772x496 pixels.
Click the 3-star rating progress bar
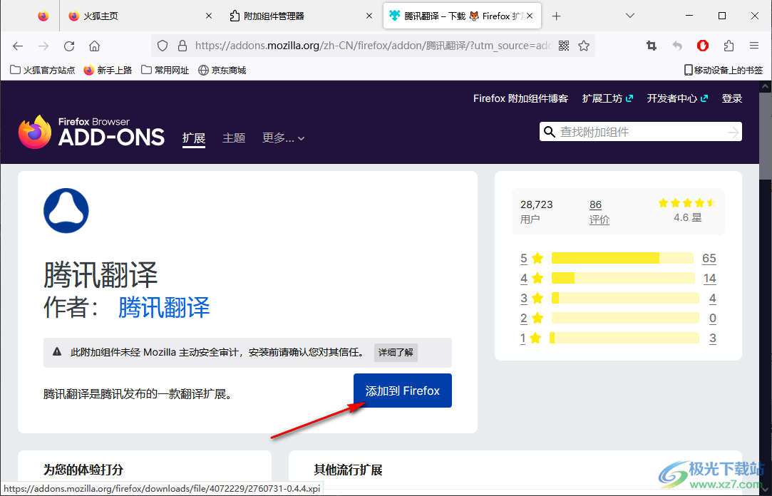(625, 298)
